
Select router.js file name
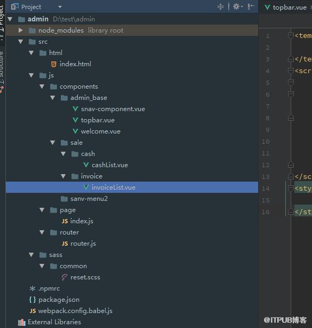click(83, 244)
